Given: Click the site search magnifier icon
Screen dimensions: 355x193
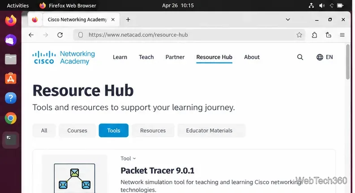Looking at the screenshot, I should pyautogui.click(x=300, y=57).
